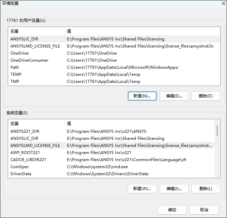Select the OneDriveConsumer user variable
The image size is (227, 218).
(115, 60)
